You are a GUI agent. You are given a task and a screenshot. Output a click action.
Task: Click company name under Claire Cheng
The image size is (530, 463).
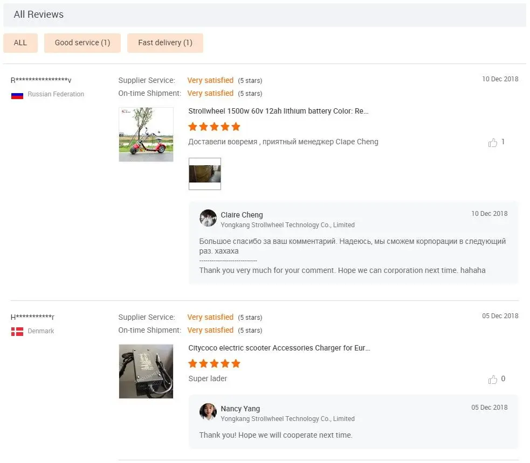point(287,225)
